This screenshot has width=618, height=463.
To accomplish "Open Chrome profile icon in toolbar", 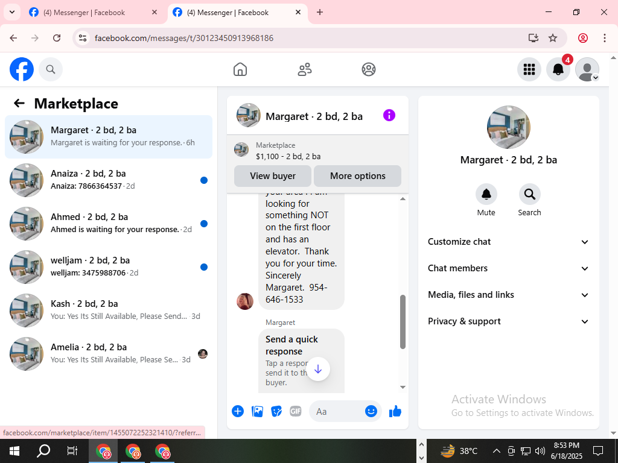I will (x=583, y=38).
